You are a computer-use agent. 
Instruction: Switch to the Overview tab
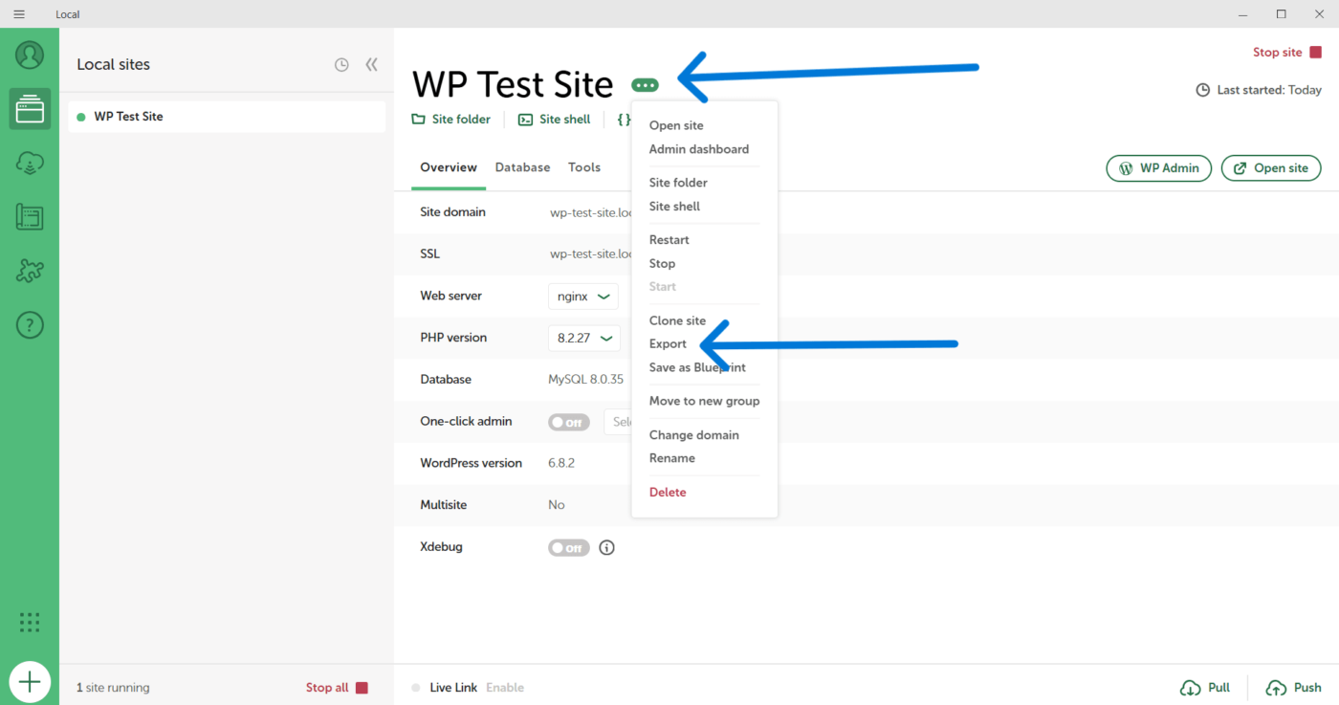[x=449, y=167]
